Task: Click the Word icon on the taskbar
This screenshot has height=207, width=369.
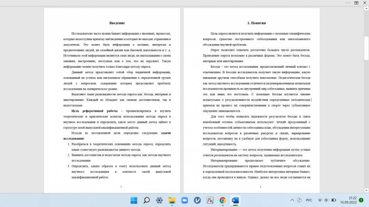Action: (x=235, y=200)
